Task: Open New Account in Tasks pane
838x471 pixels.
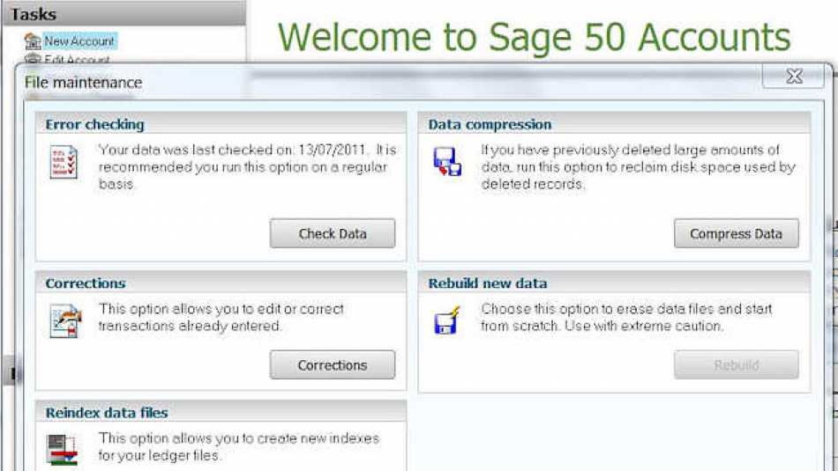Action: 79,41
